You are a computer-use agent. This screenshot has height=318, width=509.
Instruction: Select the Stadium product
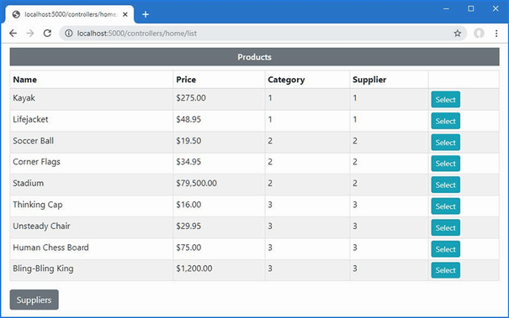[x=445, y=185]
